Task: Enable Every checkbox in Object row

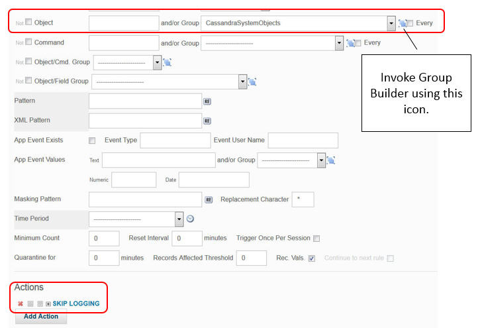Action: (410, 23)
